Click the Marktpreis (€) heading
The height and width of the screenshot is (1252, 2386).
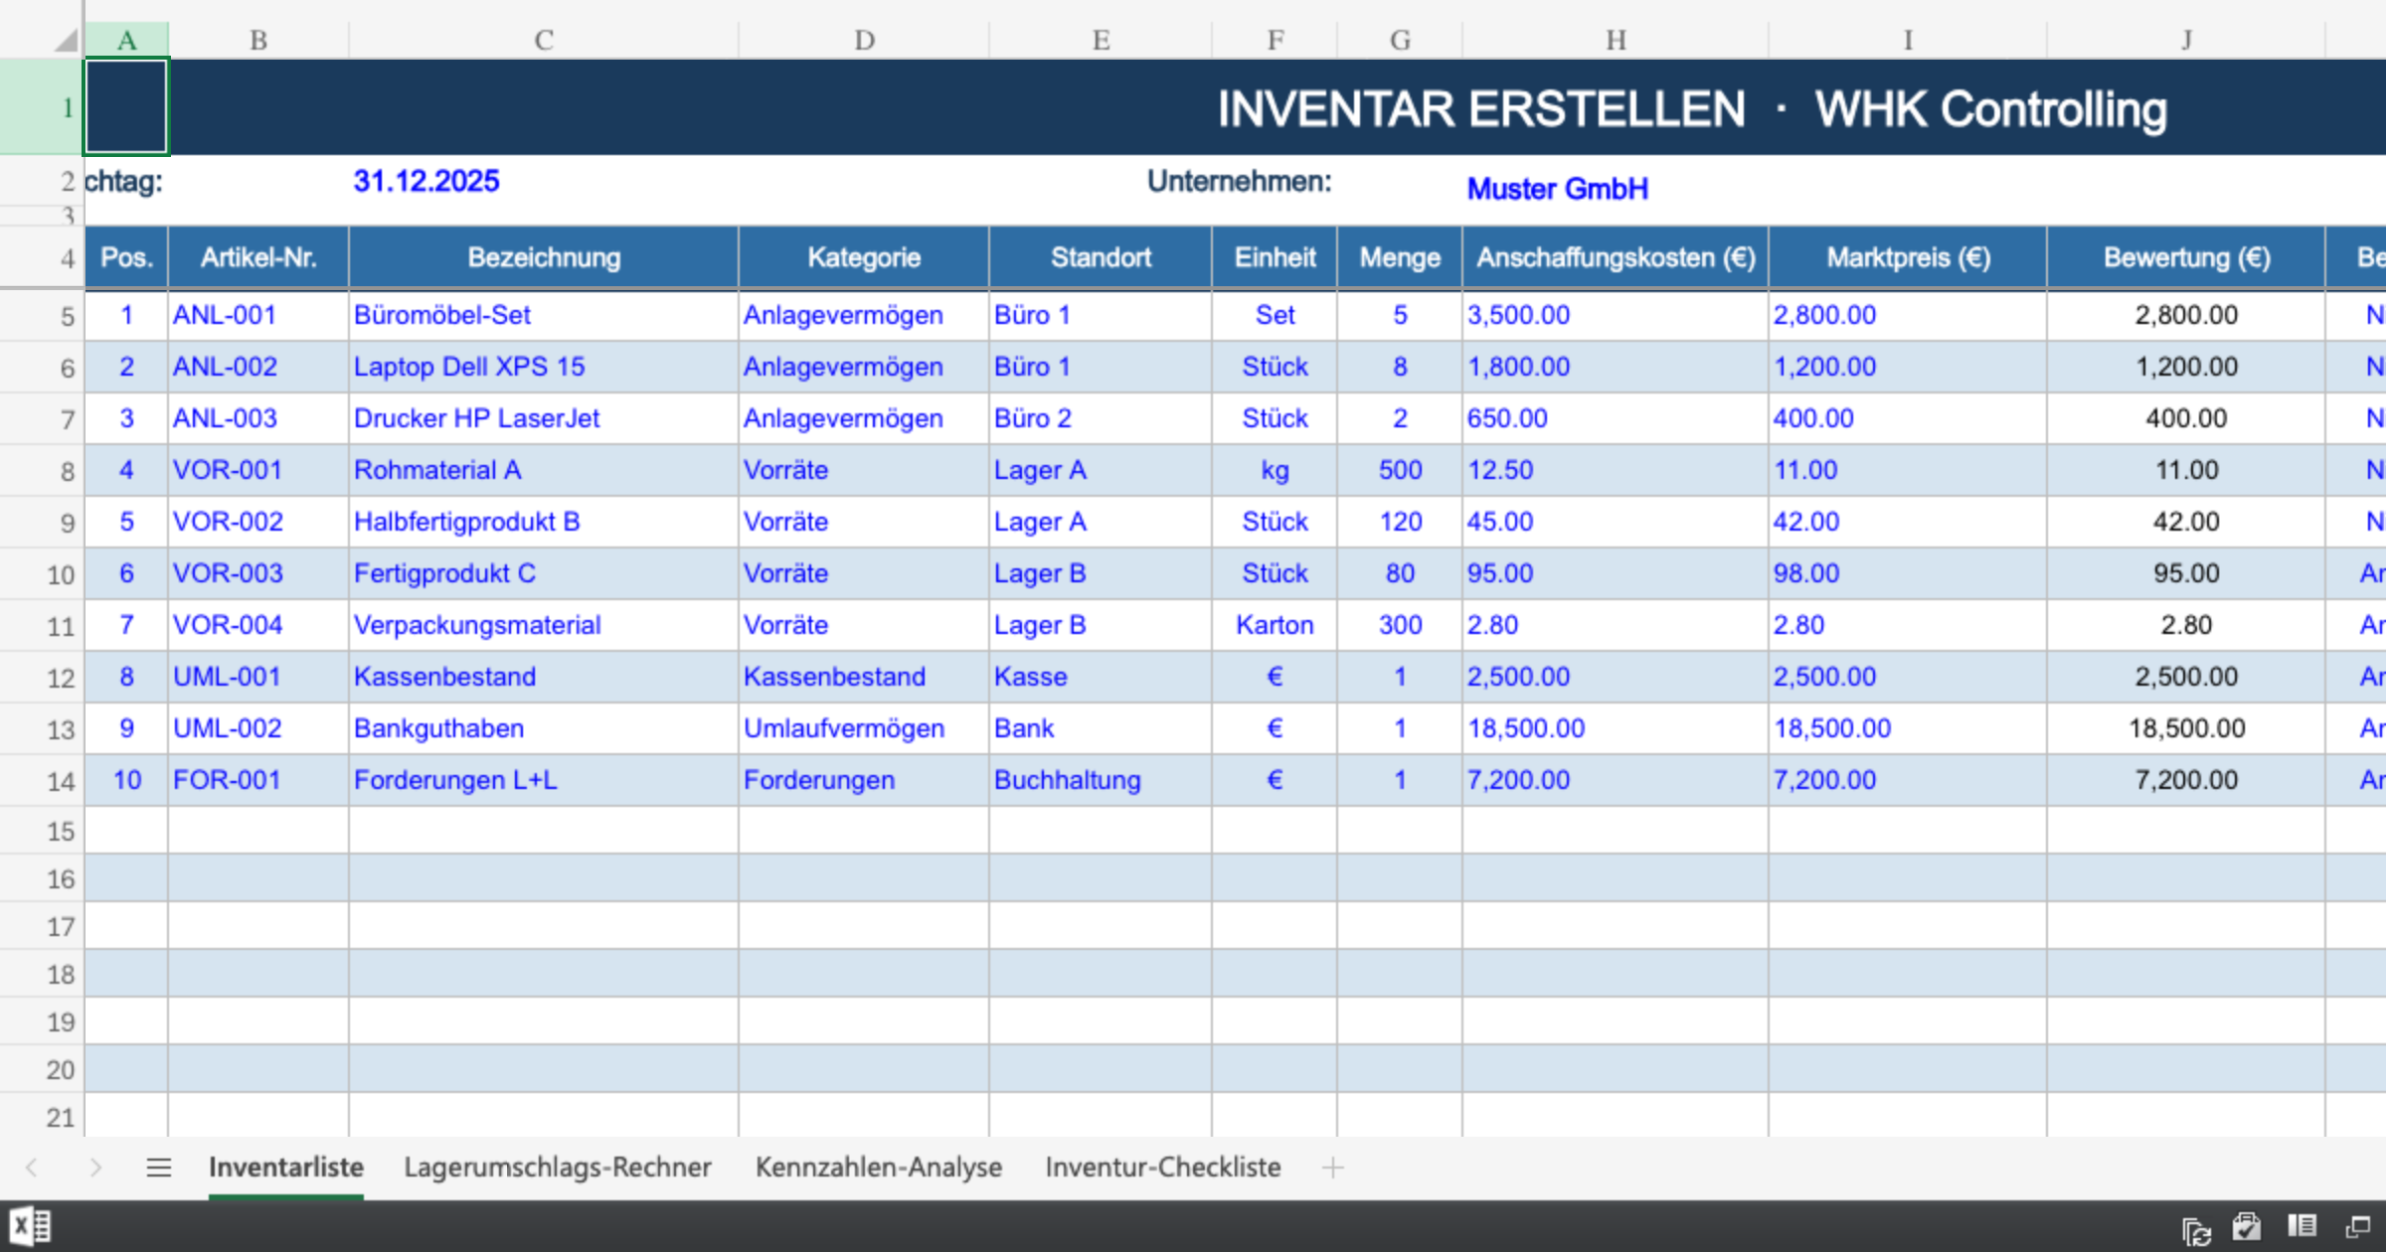click(1908, 257)
